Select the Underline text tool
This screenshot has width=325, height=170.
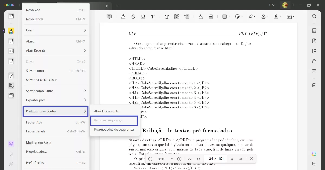pos(143,16)
